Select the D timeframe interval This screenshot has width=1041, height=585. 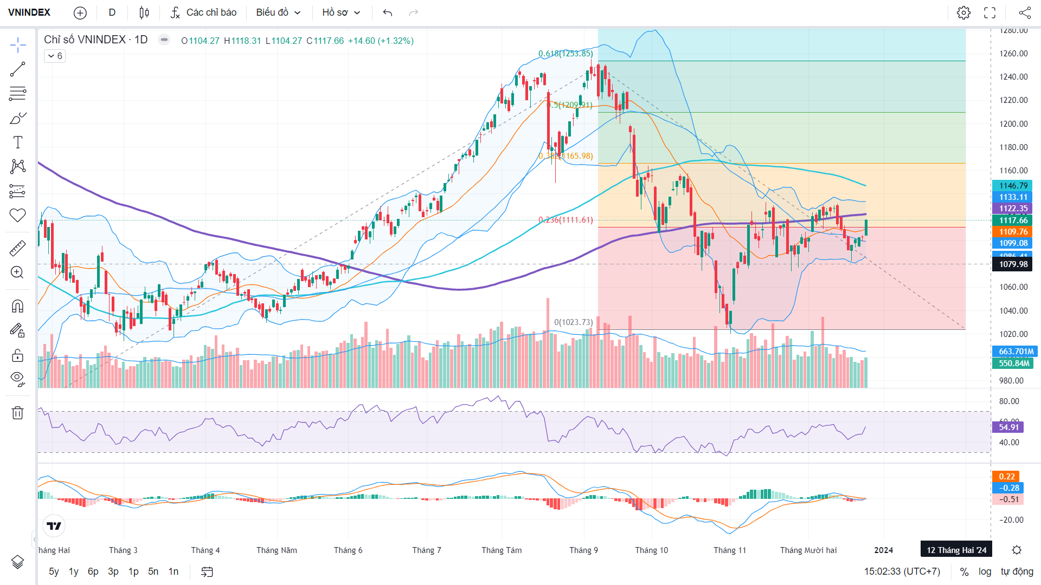(112, 12)
